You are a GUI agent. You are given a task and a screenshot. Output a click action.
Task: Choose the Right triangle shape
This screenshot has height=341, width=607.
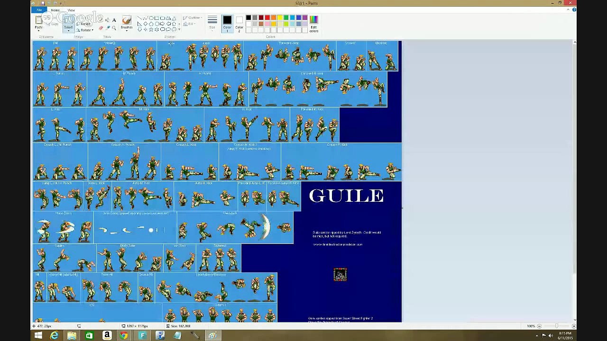tap(139, 24)
